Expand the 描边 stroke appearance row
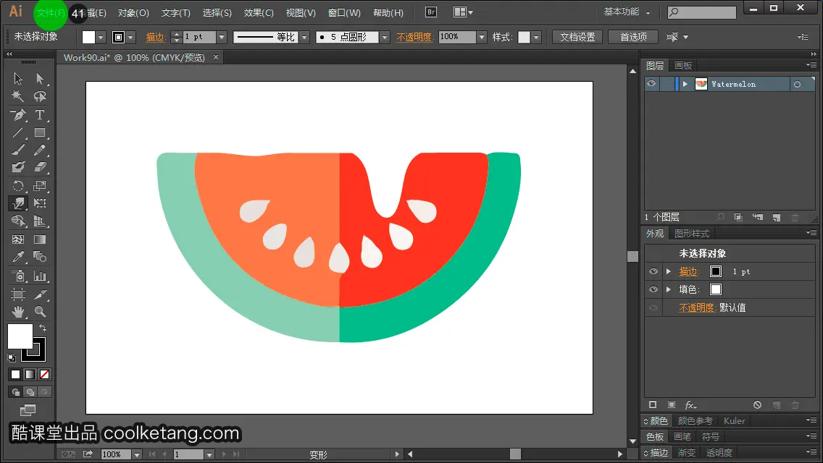The width and height of the screenshot is (823, 463). [x=669, y=271]
